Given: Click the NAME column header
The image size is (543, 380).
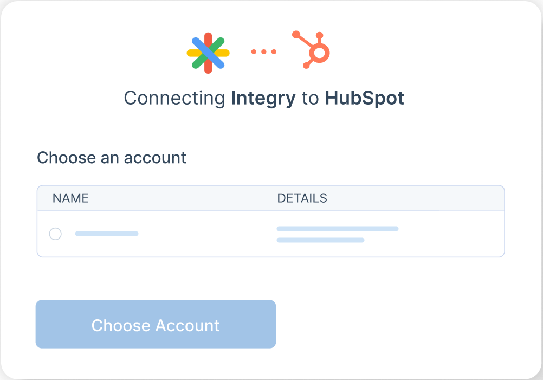Looking at the screenshot, I should [x=70, y=198].
